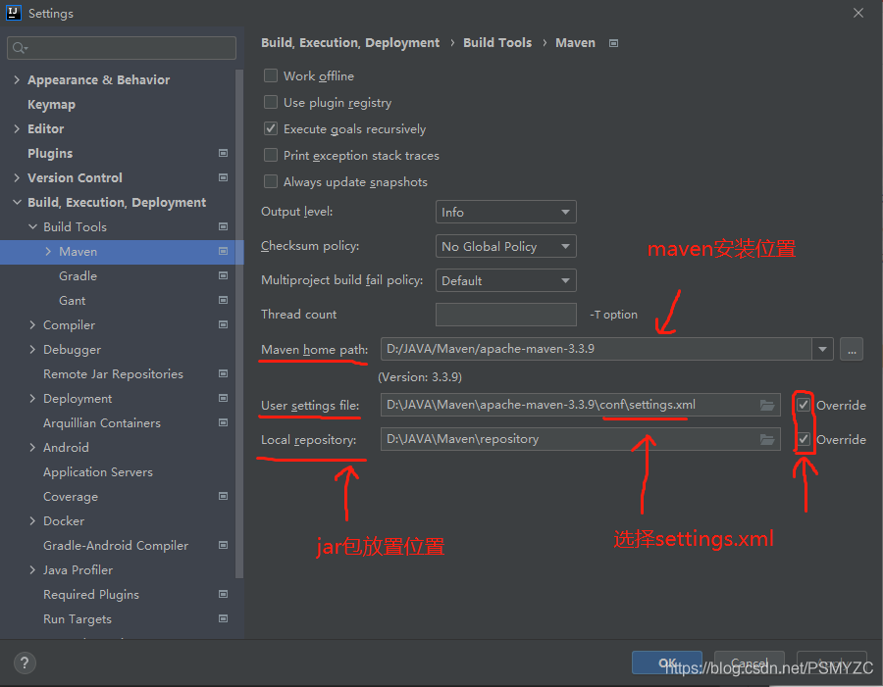Click the project-level icon next to Gant
This screenshot has width=883, height=687.
(x=223, y=300)
